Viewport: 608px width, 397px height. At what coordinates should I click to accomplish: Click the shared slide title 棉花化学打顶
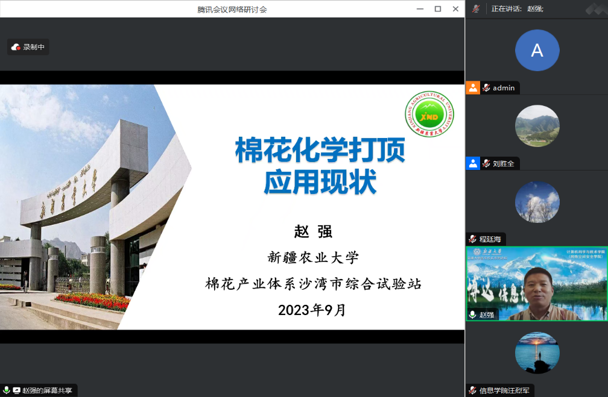pos(320,150)
